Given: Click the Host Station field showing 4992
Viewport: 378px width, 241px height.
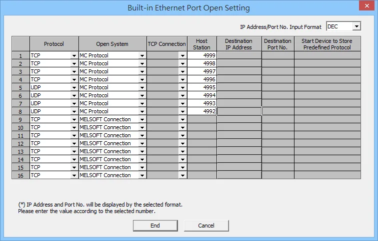Looking at the screenshot, I should pos(202,111).
